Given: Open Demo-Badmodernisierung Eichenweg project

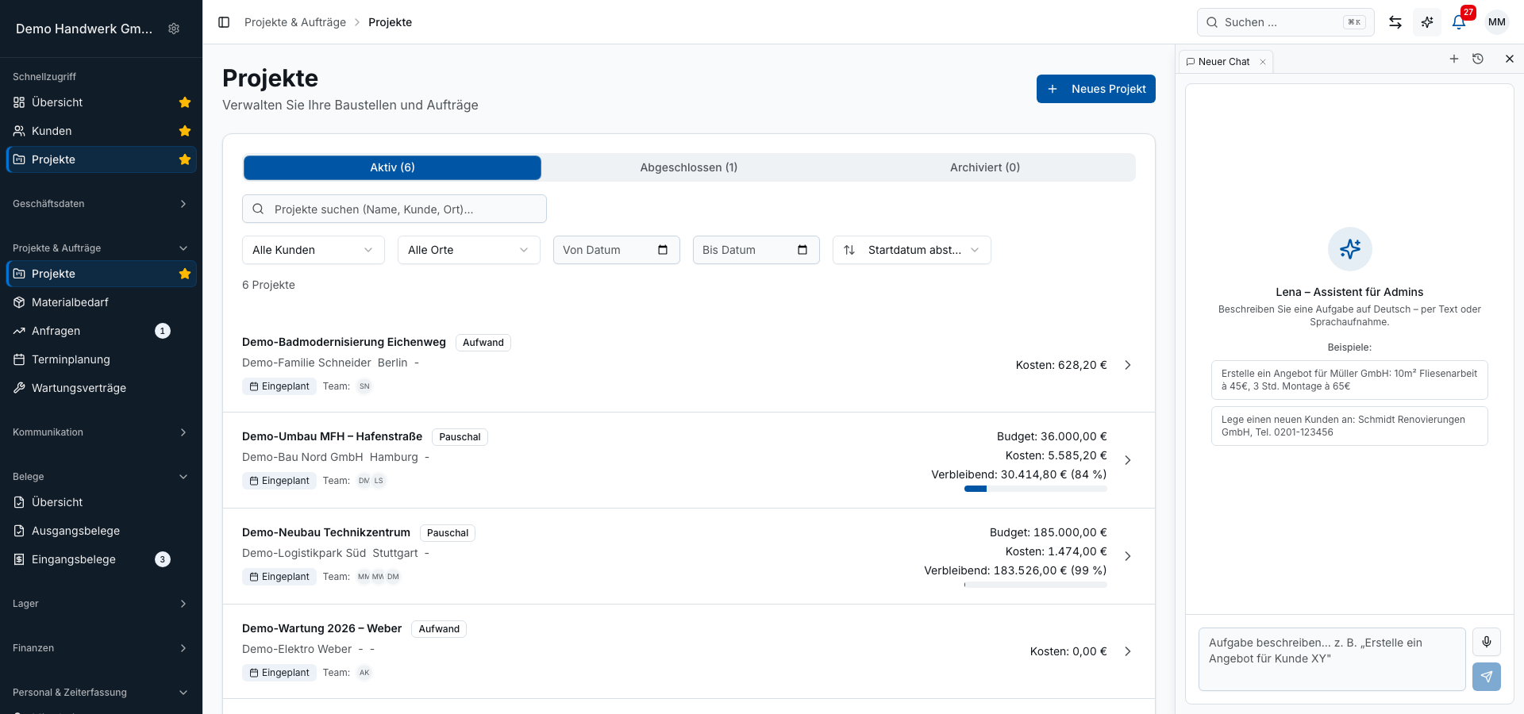Looking at the screenshot, I should [689, 365].
